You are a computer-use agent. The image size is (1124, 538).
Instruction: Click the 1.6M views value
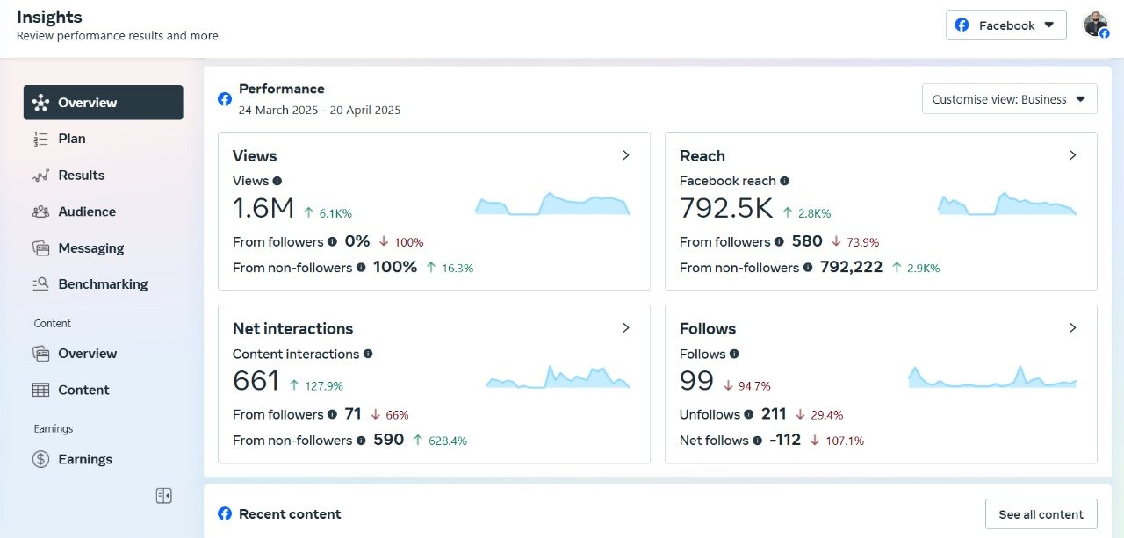point(263,209)
